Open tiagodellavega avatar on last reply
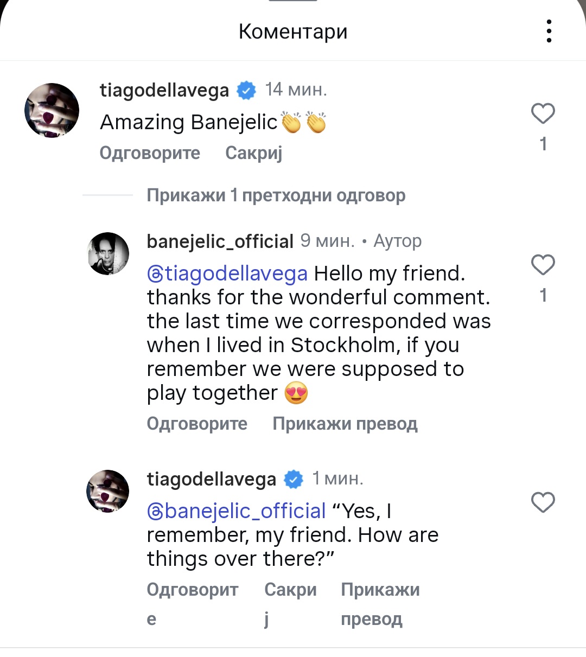586x657 pixels. [x=108, y=491]
